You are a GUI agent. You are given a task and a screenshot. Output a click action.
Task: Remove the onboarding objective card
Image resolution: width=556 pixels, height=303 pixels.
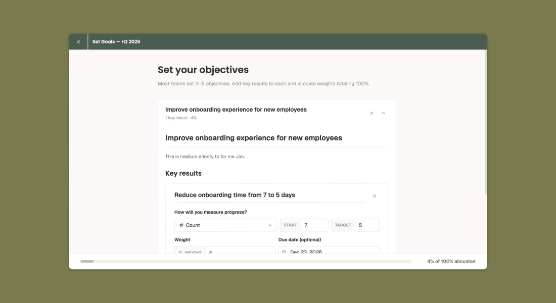pyautogui.click(x=372, y=113)
